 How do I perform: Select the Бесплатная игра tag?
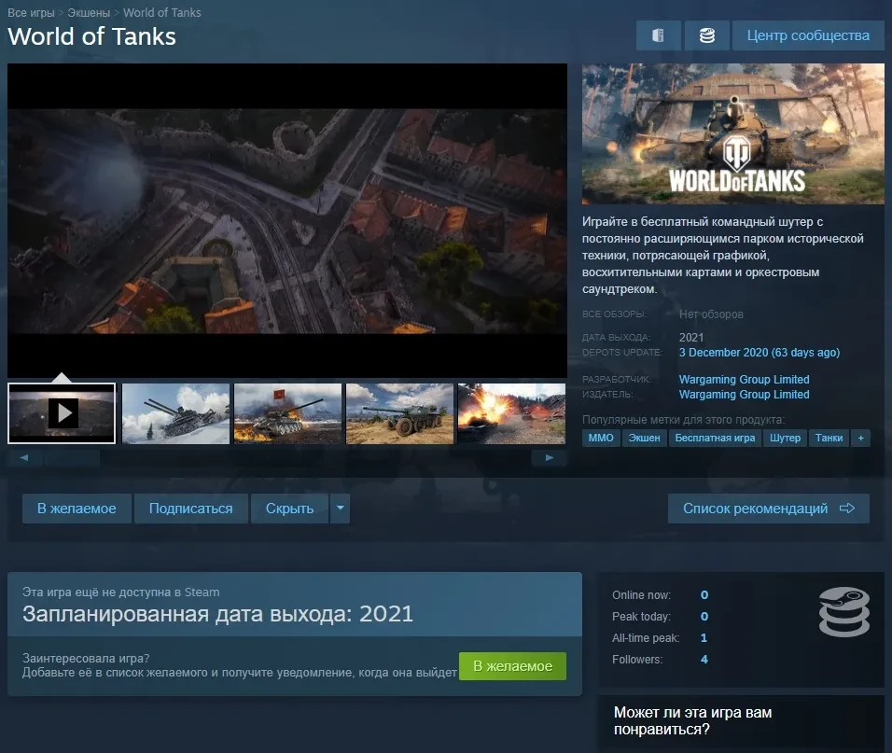click(715, 438)
